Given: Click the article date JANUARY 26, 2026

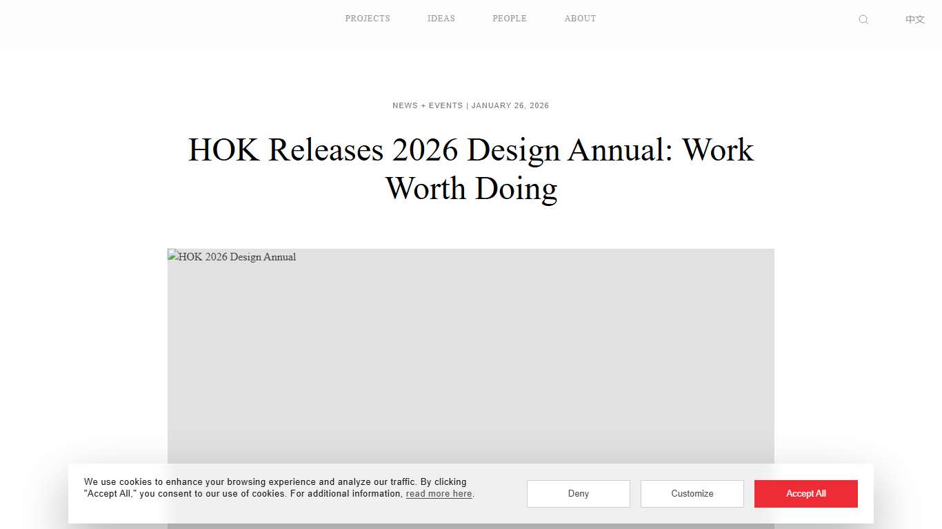Looking at the screenshot, I should [510, 105].
